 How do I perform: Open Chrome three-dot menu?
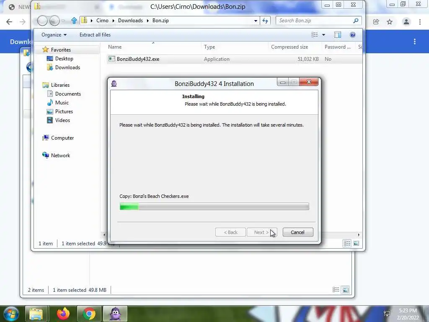point(420,22)
